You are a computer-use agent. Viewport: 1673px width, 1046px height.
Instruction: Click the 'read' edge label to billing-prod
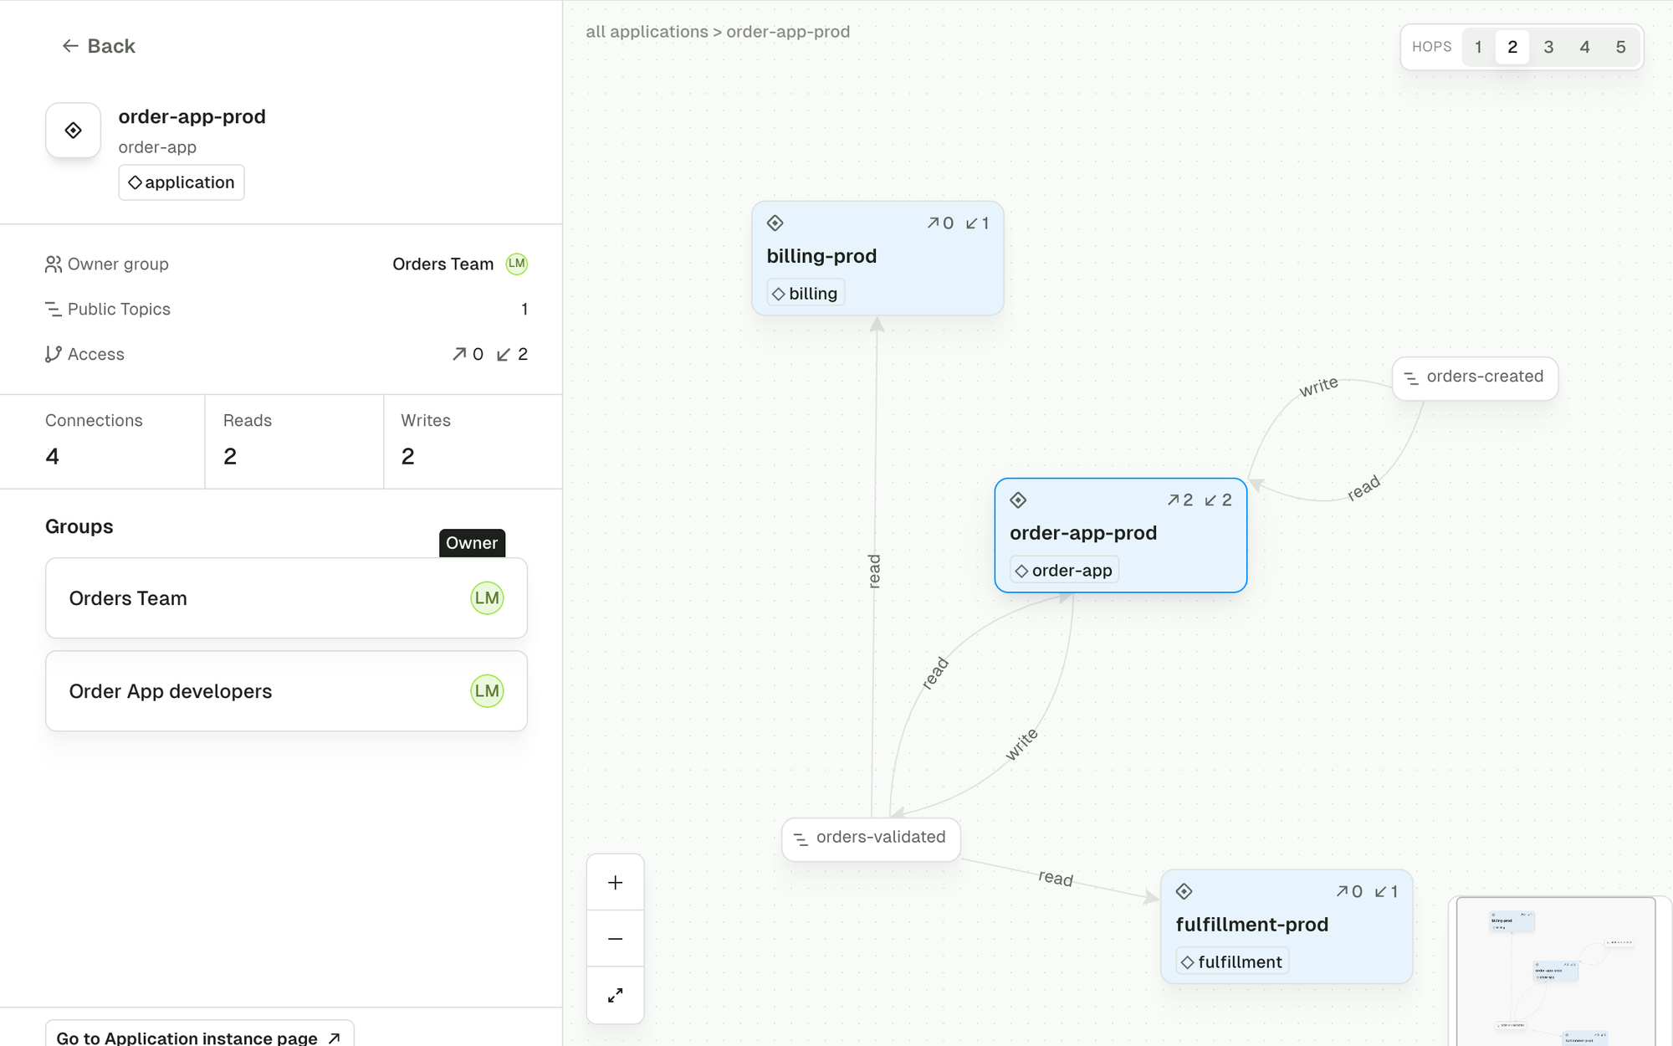pos(875,572)
